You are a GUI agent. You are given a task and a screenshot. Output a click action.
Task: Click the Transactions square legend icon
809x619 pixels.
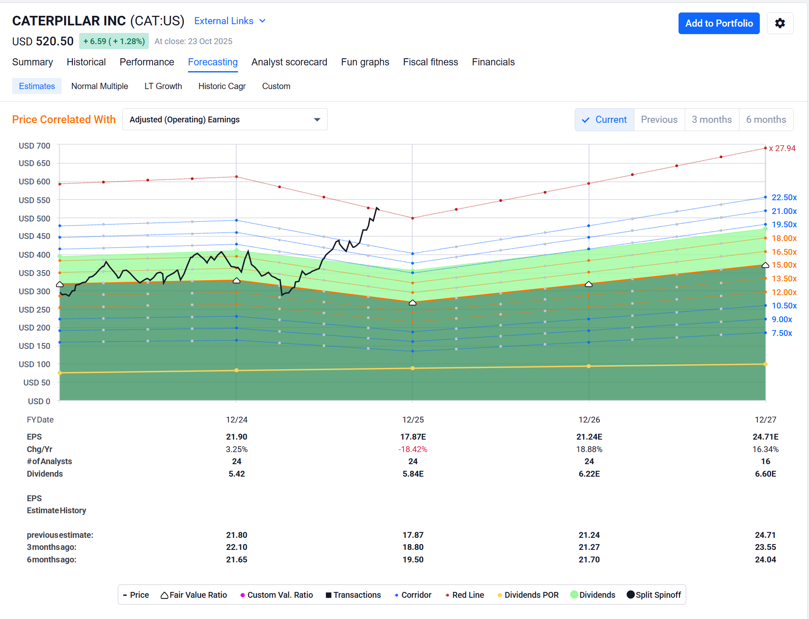click(328, 595)
